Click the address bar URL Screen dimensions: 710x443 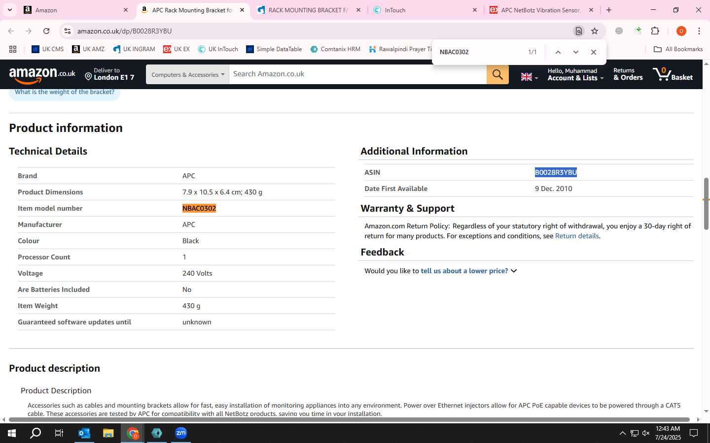coord(124,31)
